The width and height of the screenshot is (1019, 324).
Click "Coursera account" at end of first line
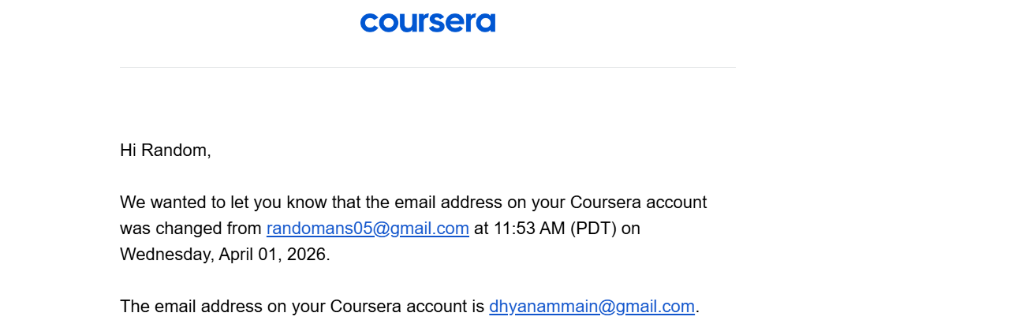[638, 203]
